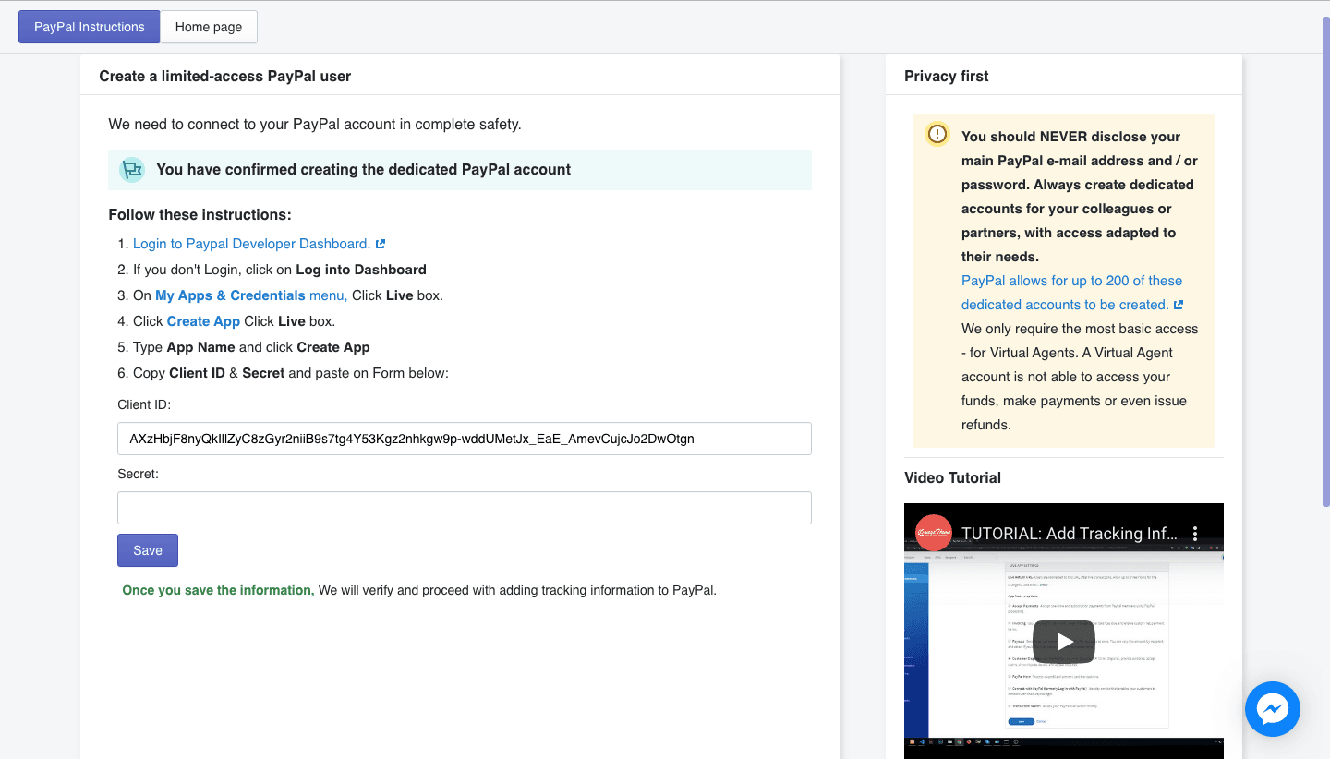1330x759 pixels.
Task: Focus the Client ID text field
Action: click(464, 439)
